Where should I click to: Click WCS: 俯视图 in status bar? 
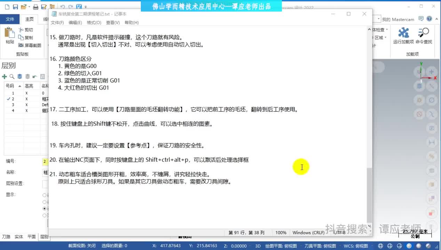(356, 246)
